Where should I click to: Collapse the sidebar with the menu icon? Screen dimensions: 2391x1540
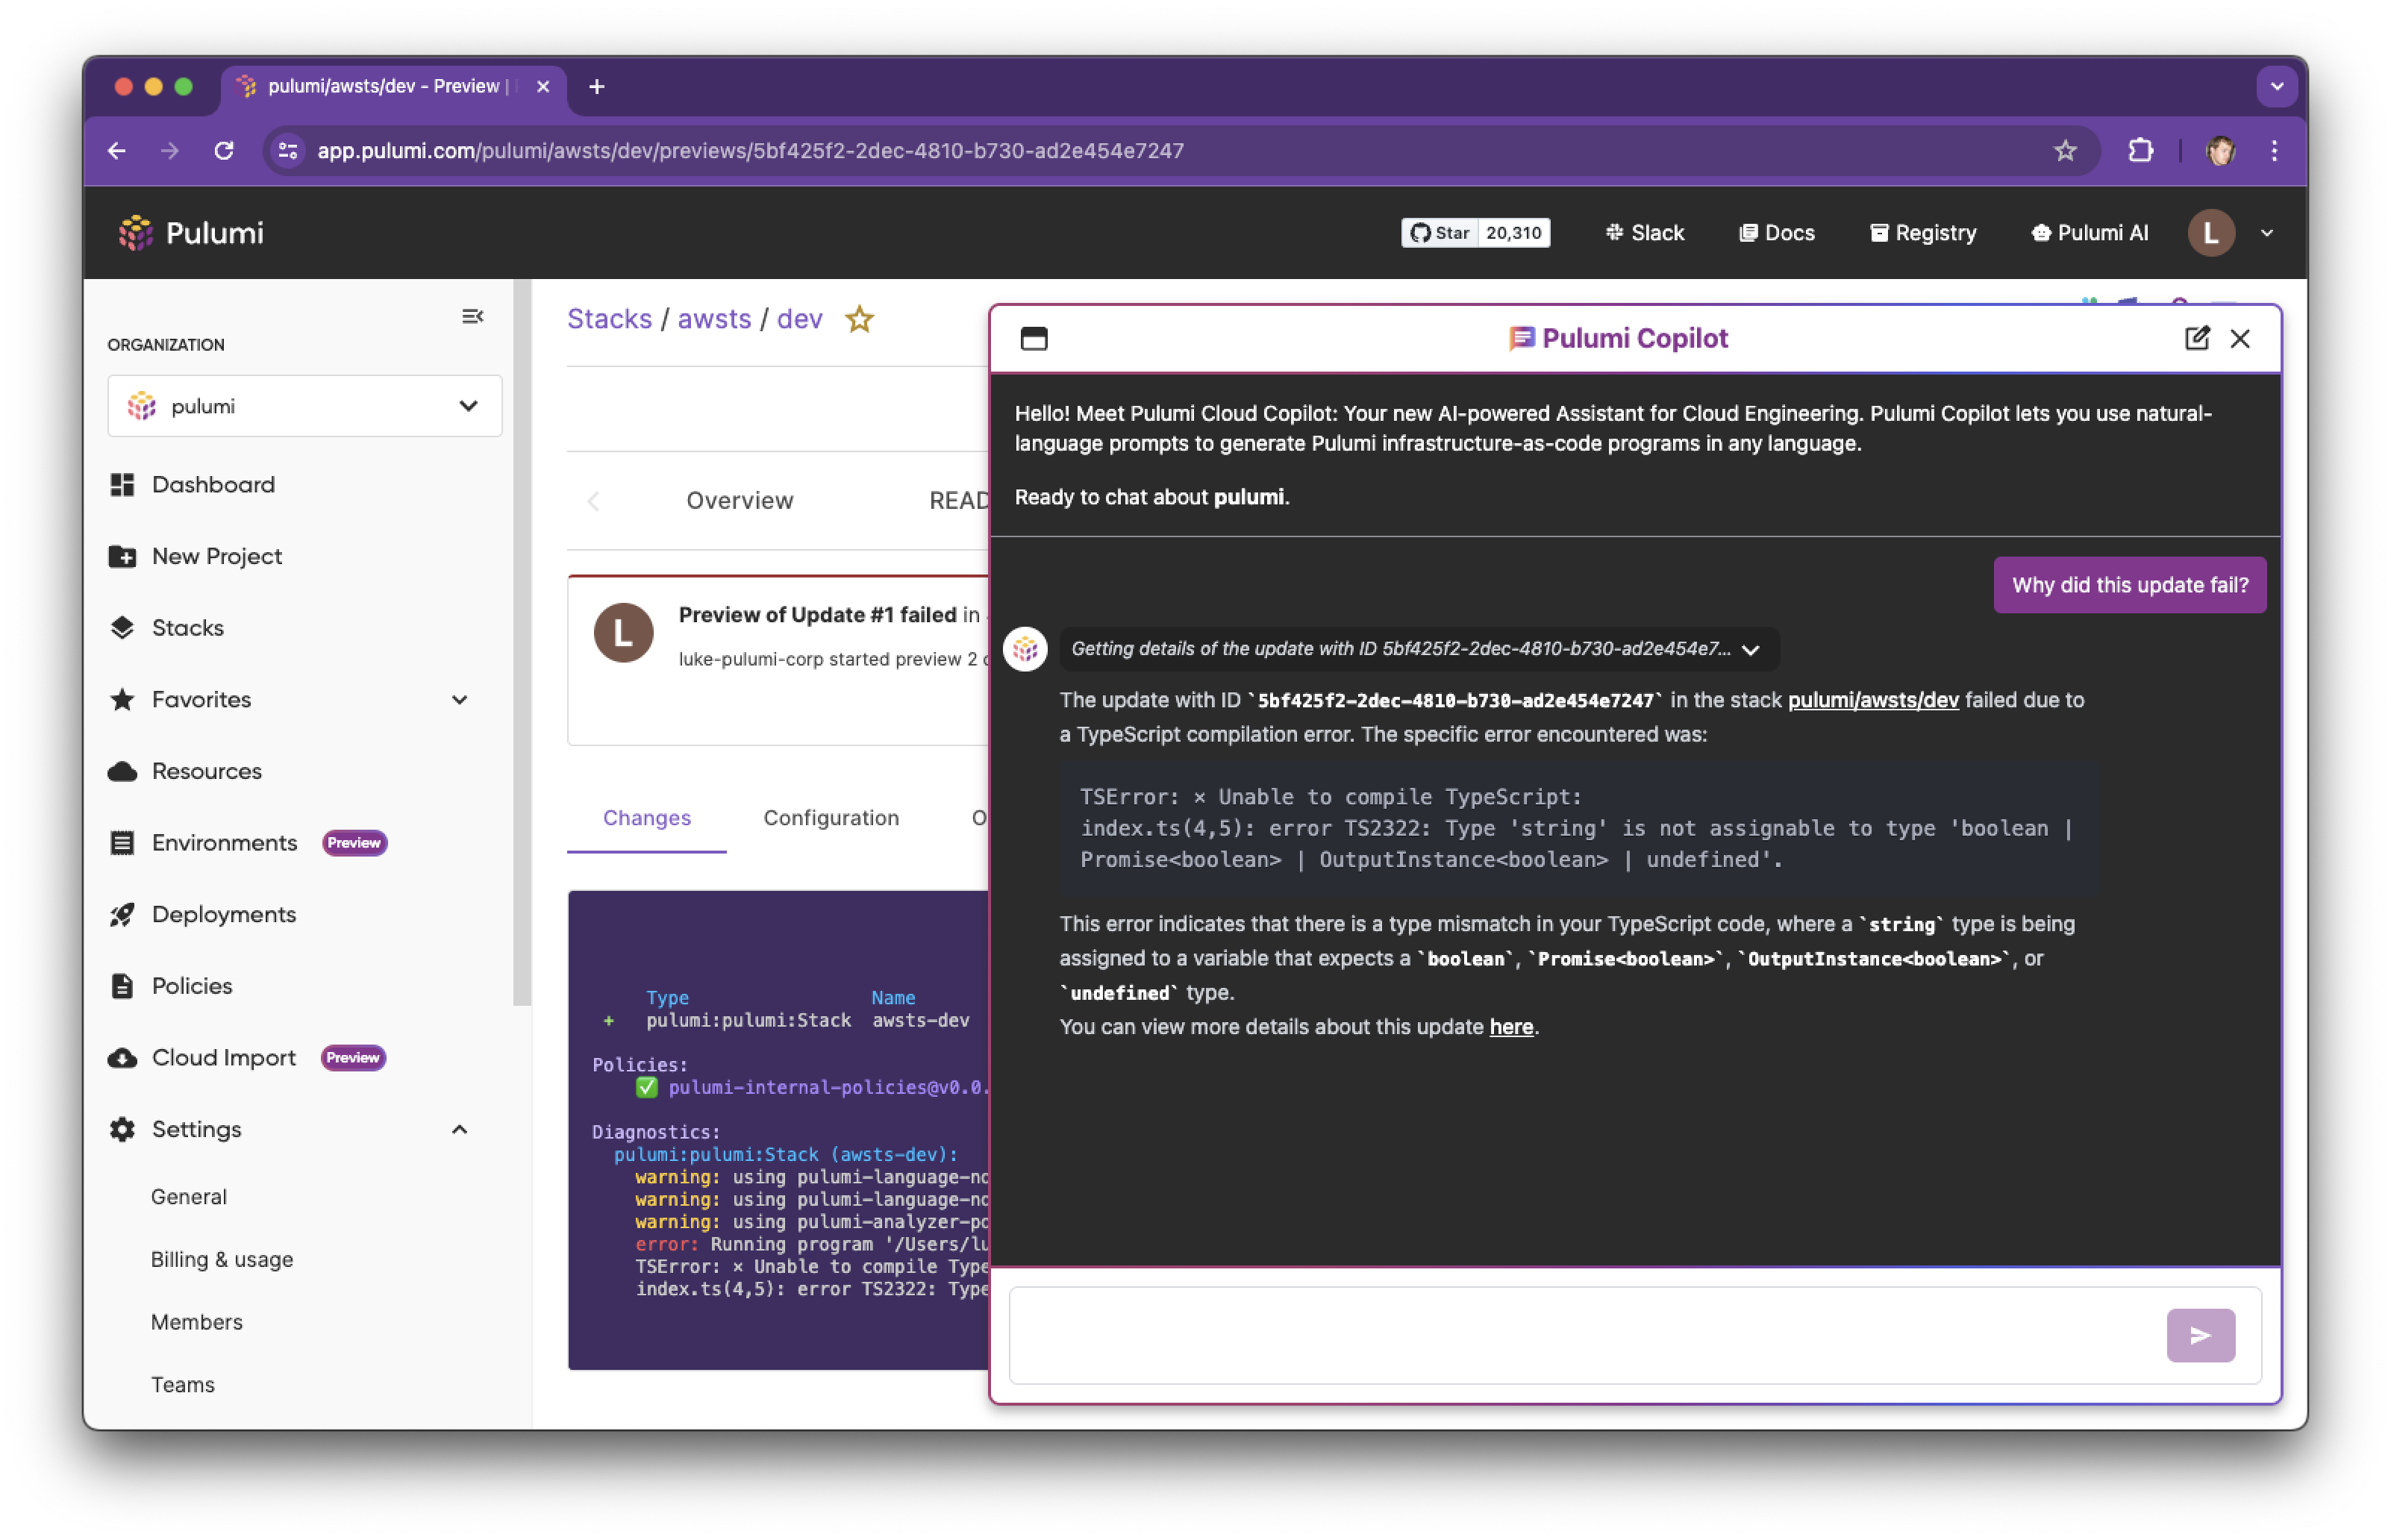[473, 317]
